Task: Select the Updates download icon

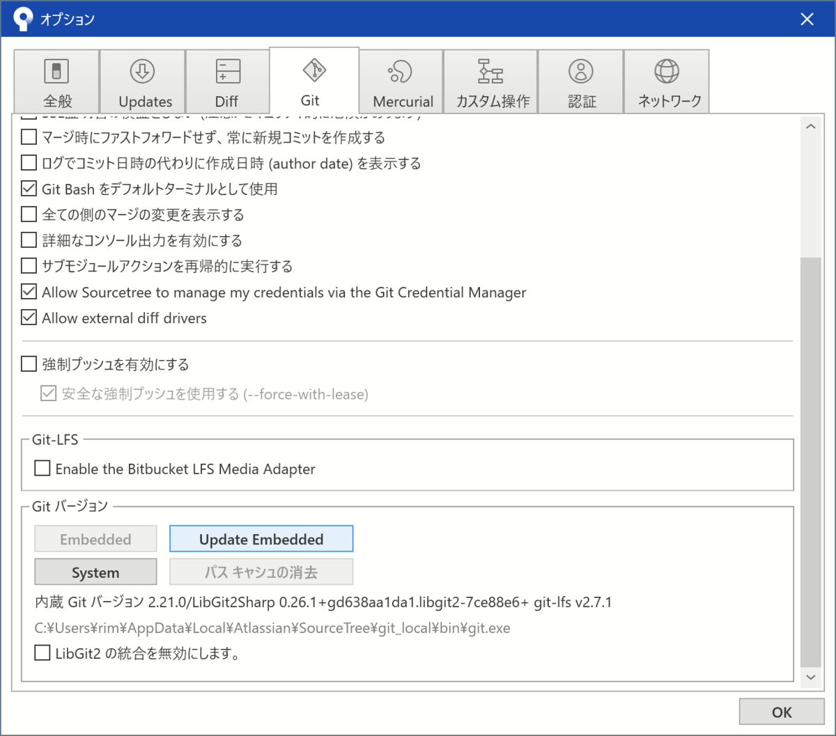Action: pyautogui.click(x=142, y=71)
